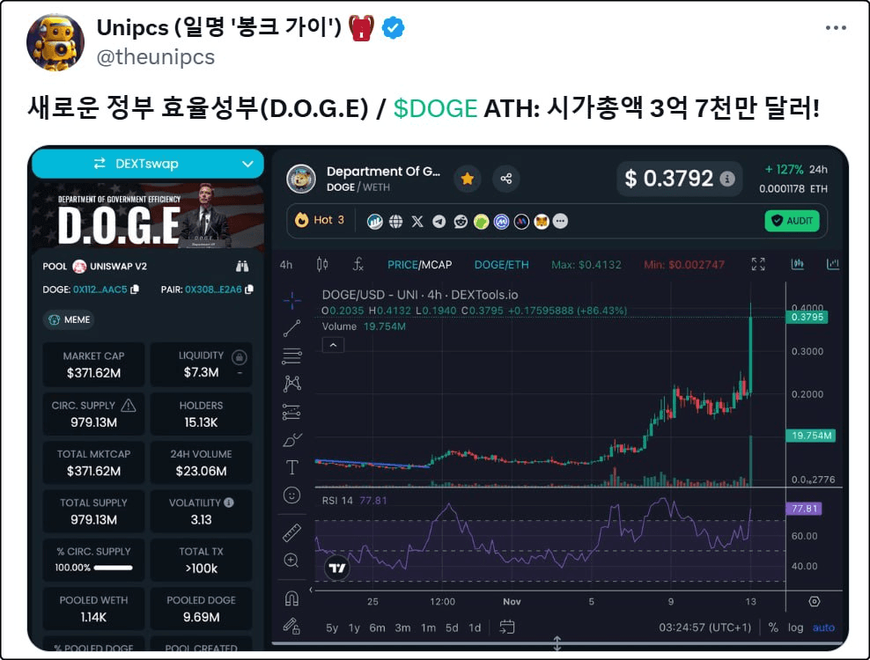This screenshot has width=870, height=660.
Task: Select the 5d time range
Action: click(452, 627)
